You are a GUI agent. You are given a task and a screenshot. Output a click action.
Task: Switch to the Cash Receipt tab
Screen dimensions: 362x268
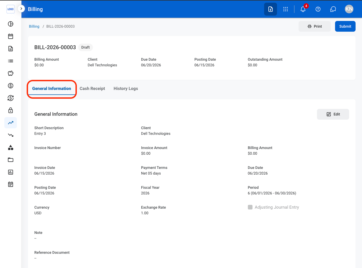[x=92, y=89]
